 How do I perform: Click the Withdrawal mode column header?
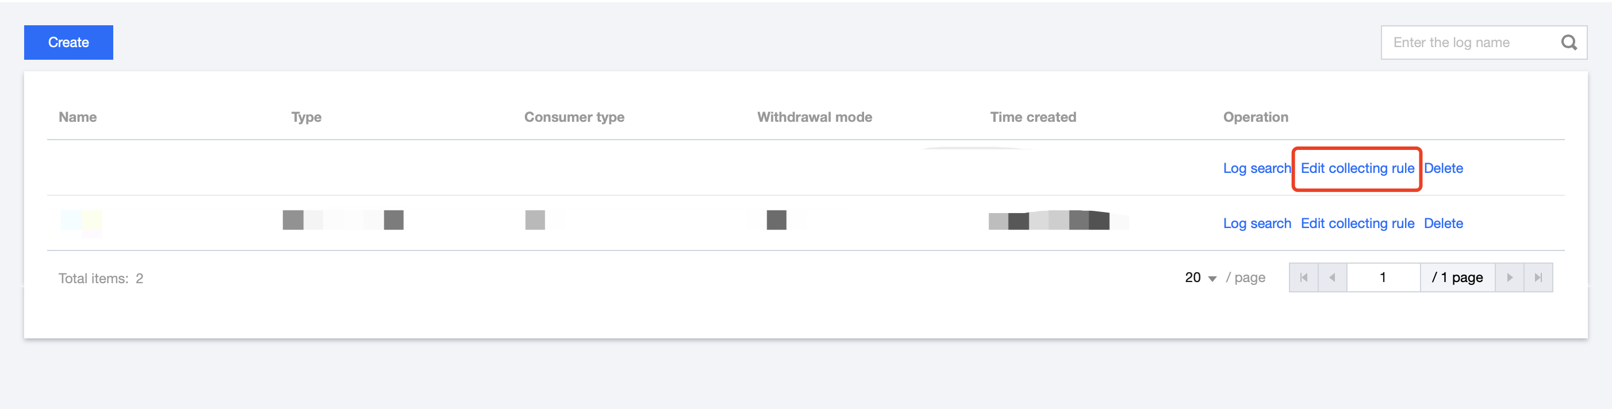click(814, 117)
